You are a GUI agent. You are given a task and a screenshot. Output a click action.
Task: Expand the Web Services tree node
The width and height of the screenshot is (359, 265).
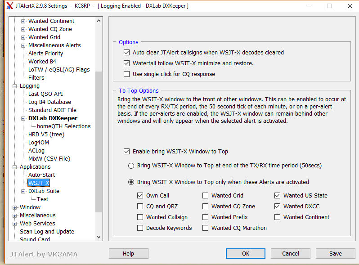(15, 224)
